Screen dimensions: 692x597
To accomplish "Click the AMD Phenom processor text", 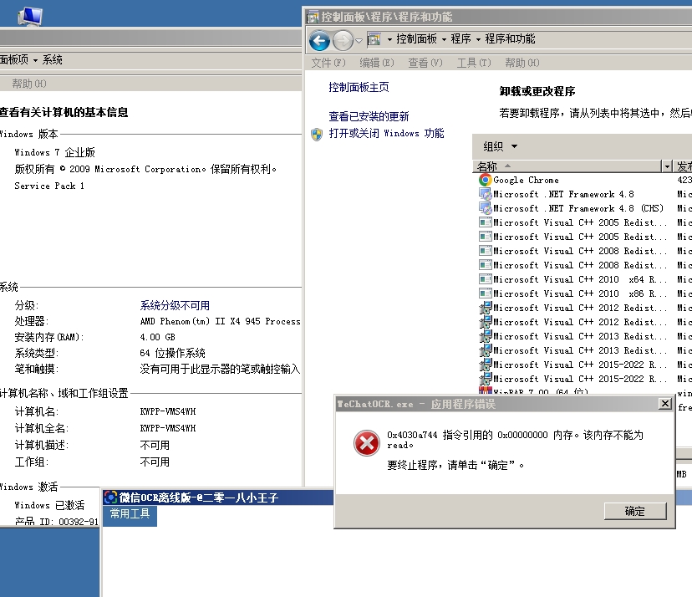I will (x=221, y=321).
